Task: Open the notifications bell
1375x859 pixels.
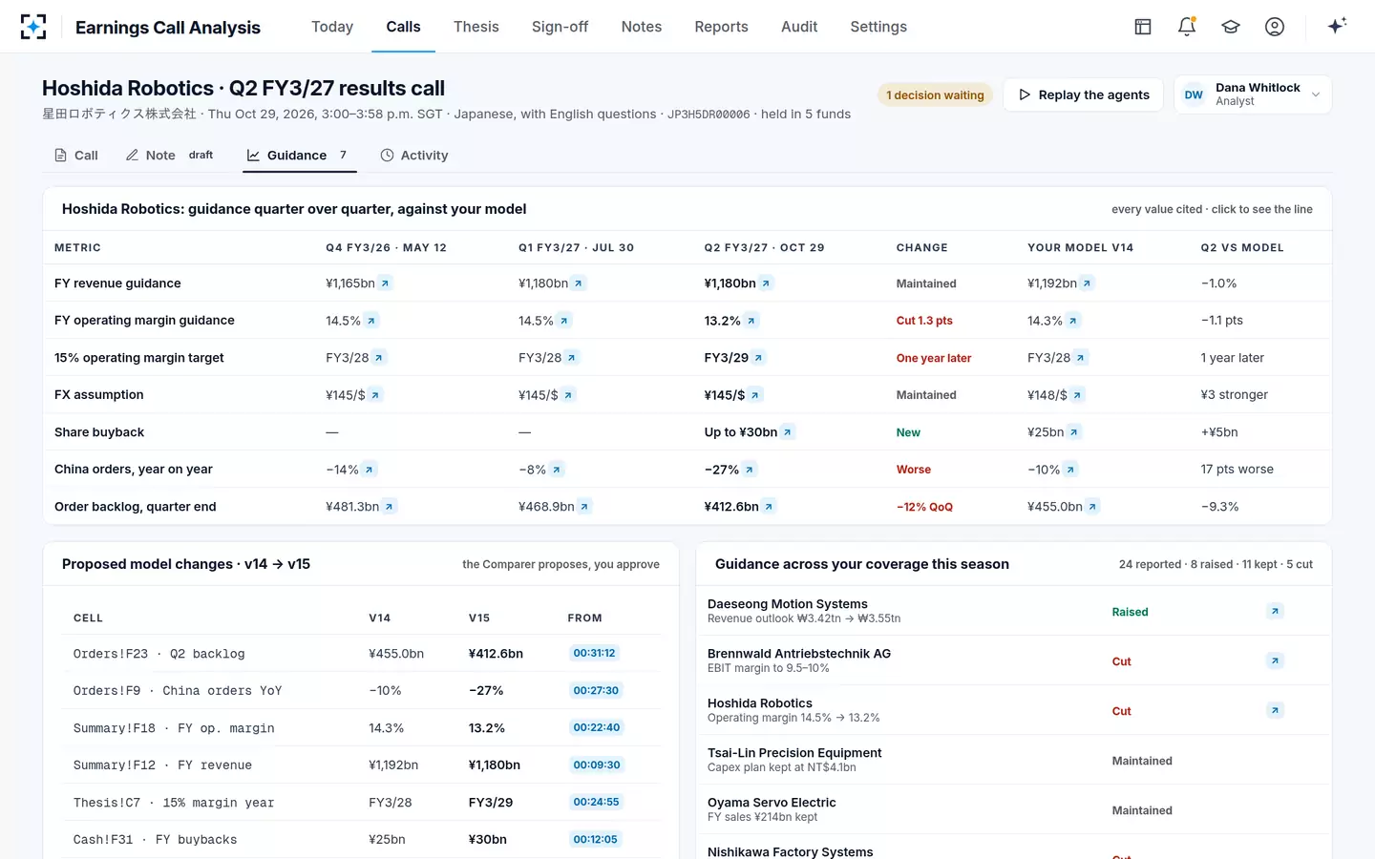Action: click(x=1187, y=27)
